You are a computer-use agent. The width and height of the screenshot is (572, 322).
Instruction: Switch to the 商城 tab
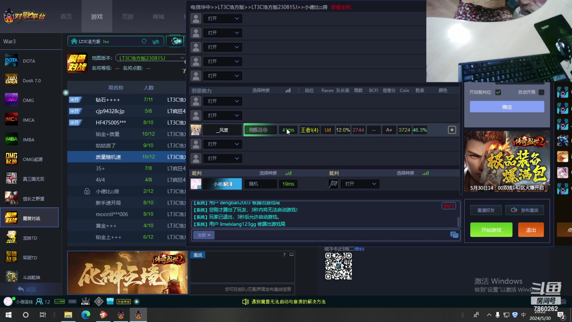[158, 16]
